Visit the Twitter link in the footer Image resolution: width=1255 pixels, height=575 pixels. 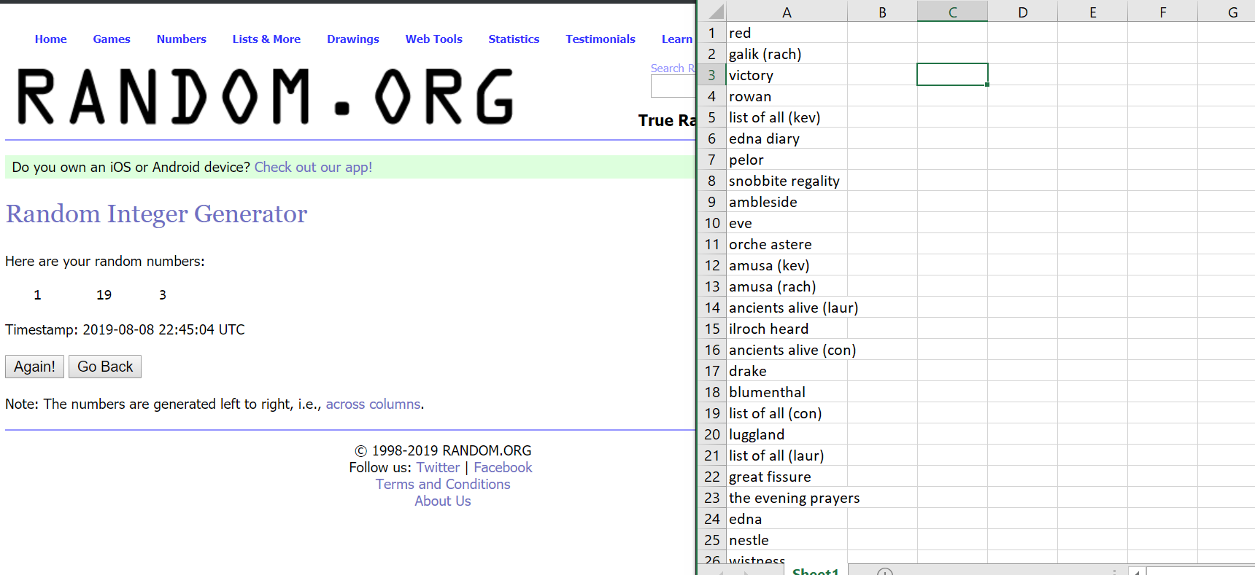pos(438,467)
